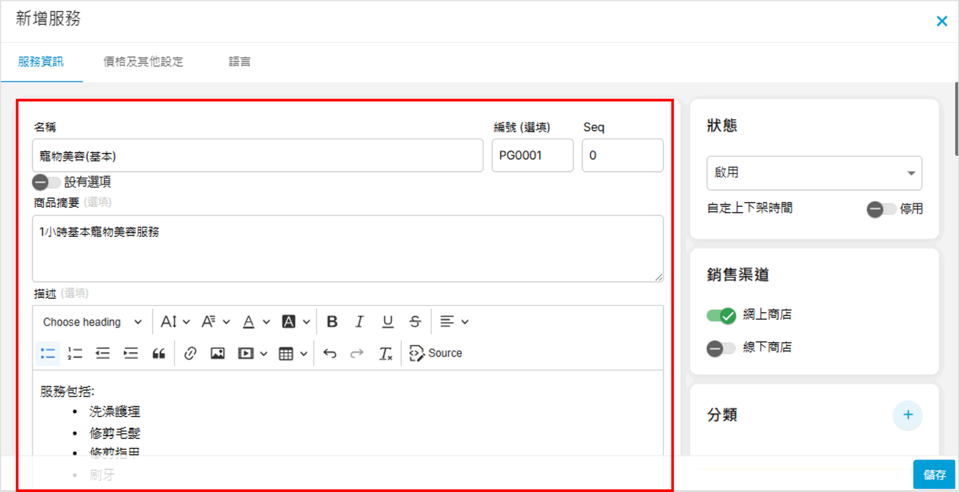Click the strikethrough icon
The height and width of the screenshot is (492, 959).
(415, 322)
